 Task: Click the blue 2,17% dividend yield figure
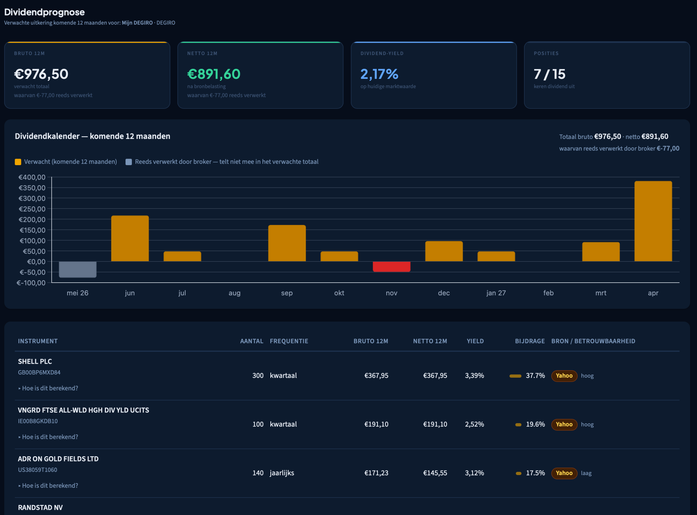pyautogui.click(x=379, y=74)
